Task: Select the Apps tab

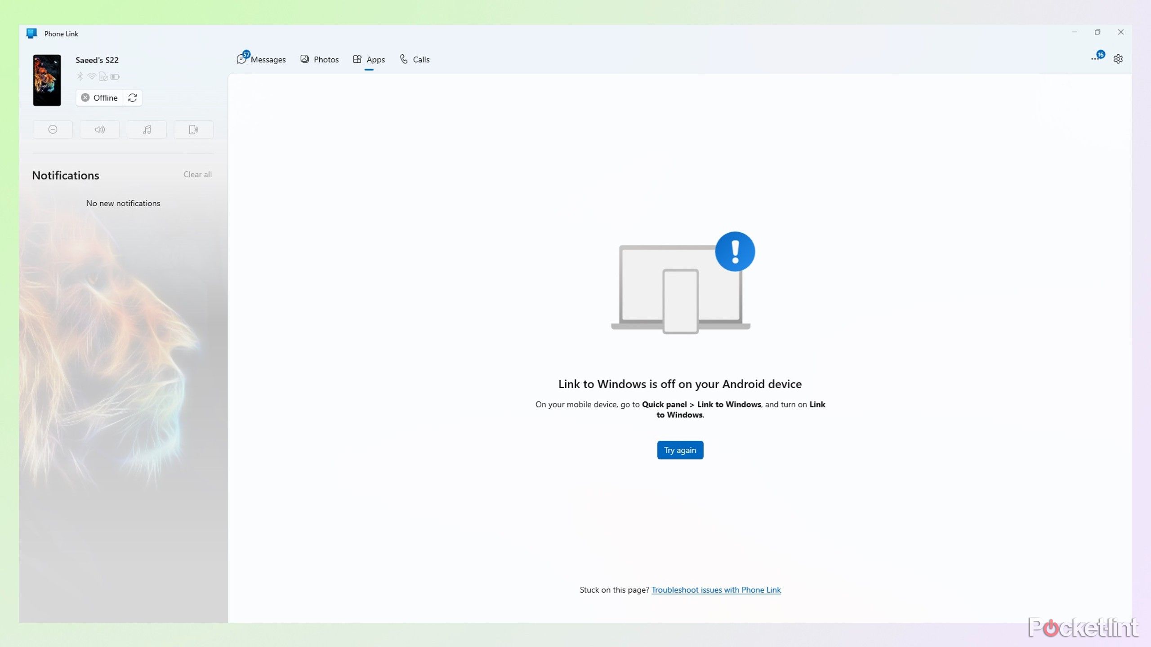Action: tap(369, 59)
